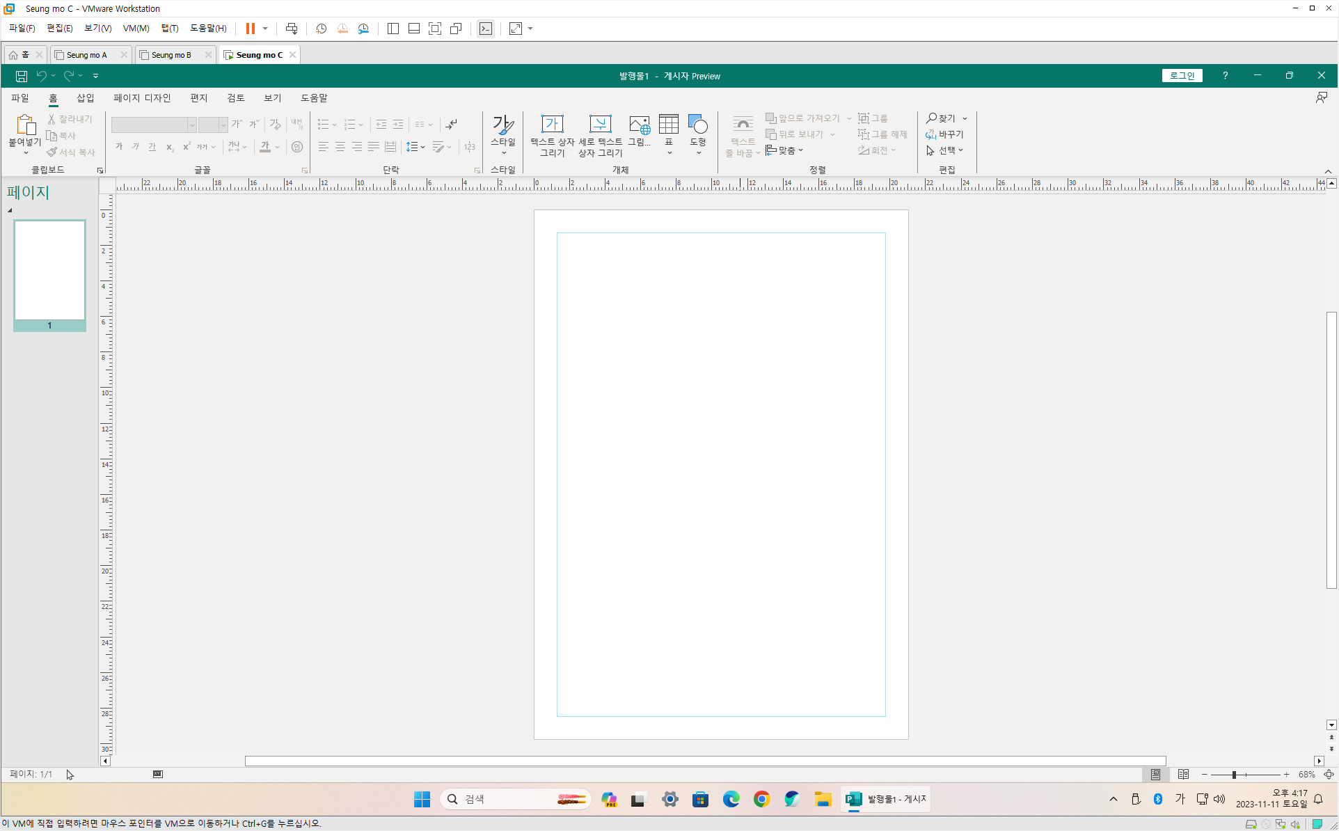The height and width of the screenshot is (831, 1339).
Task: Select the page 1 thumbnail
Action: coord(49,270)
